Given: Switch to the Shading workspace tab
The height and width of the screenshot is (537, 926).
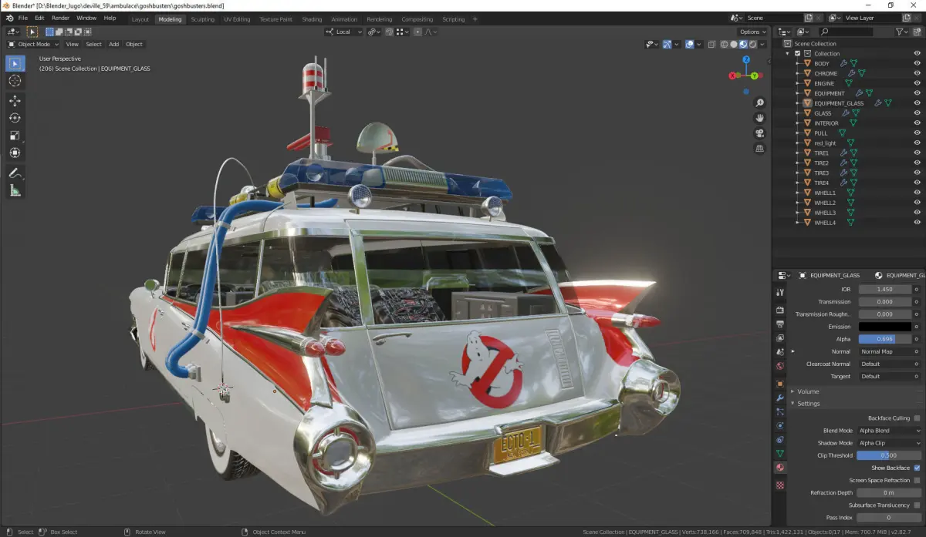Looking at the screenshot, I should click(312, 19).
